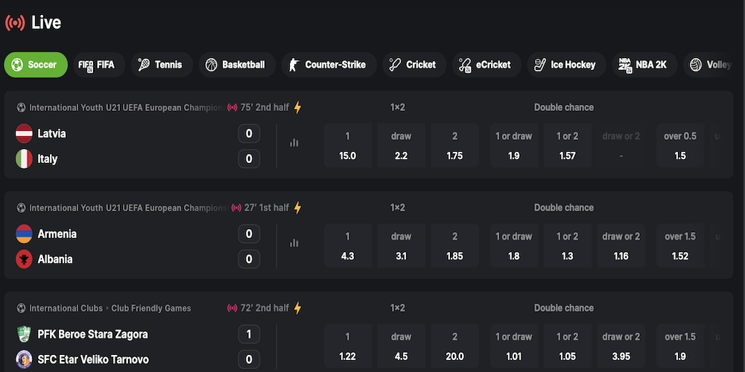Open International Clubs Club Friendly Games league
The height and width of the screenshot is (372, 745).
coord(110,308)
